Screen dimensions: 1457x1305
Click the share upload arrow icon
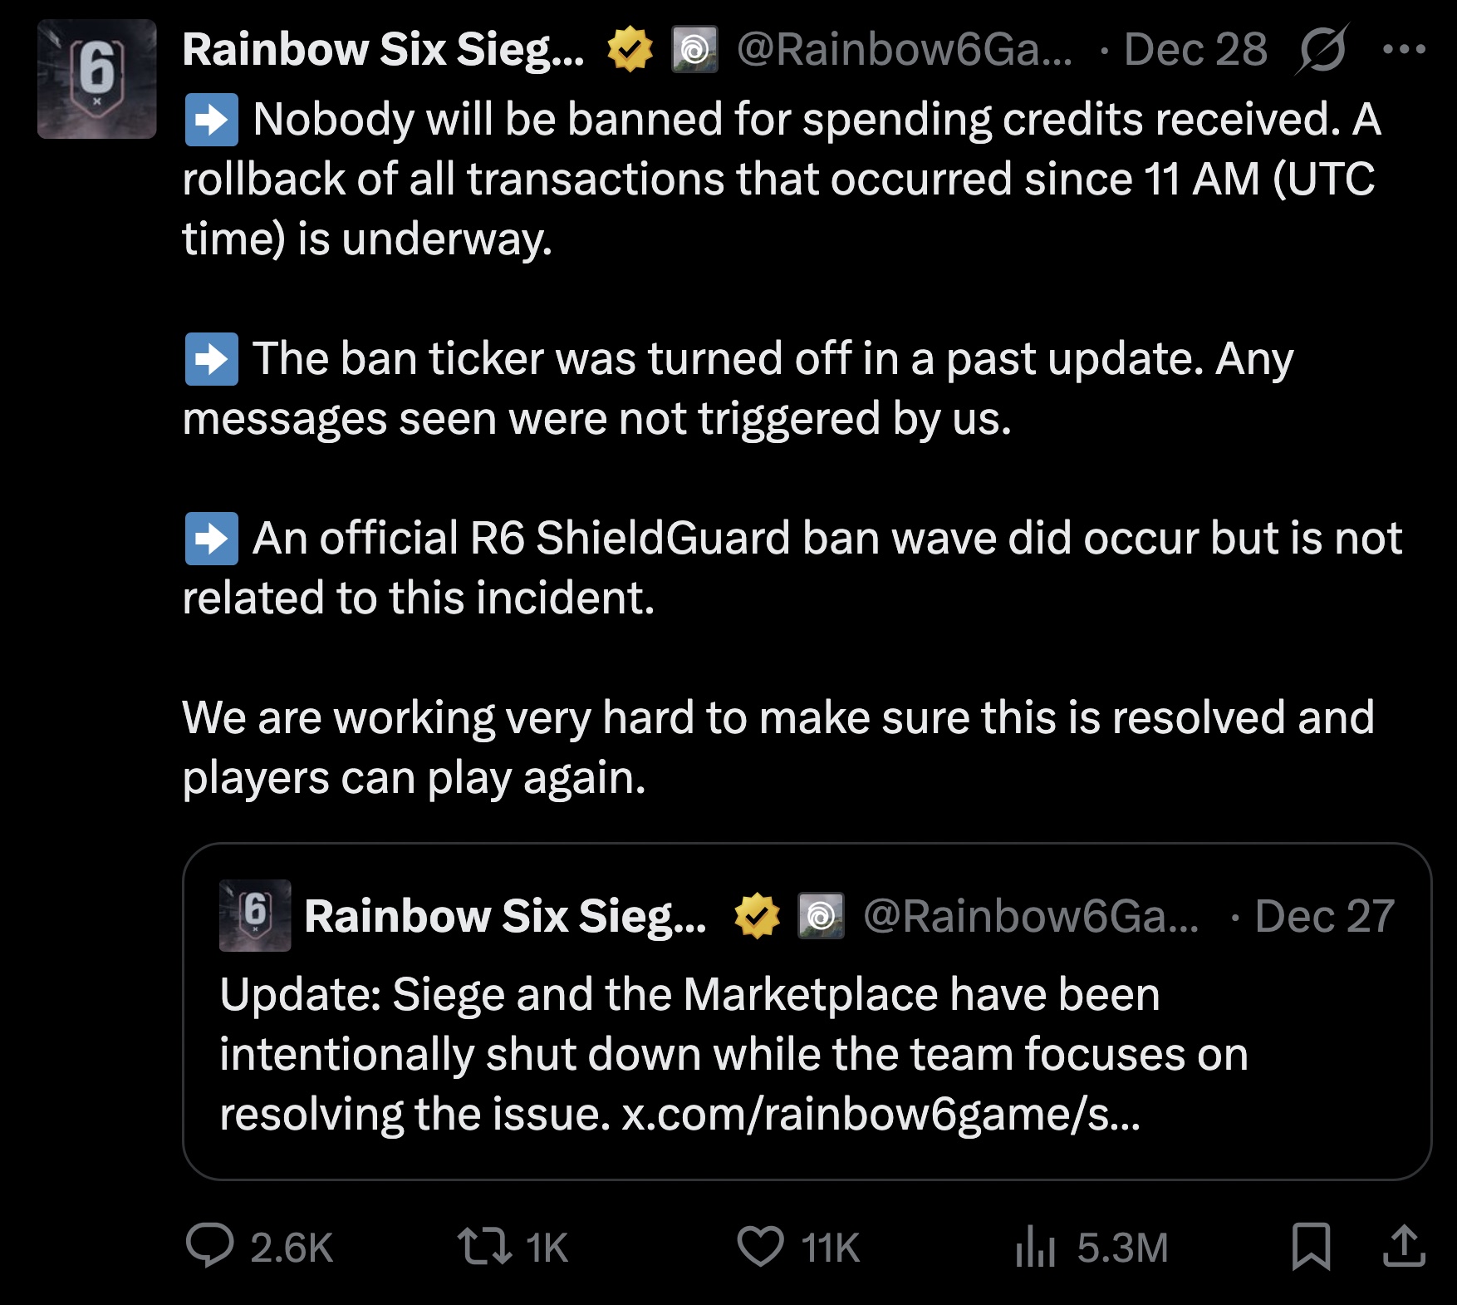[x=1404, y=1247]
